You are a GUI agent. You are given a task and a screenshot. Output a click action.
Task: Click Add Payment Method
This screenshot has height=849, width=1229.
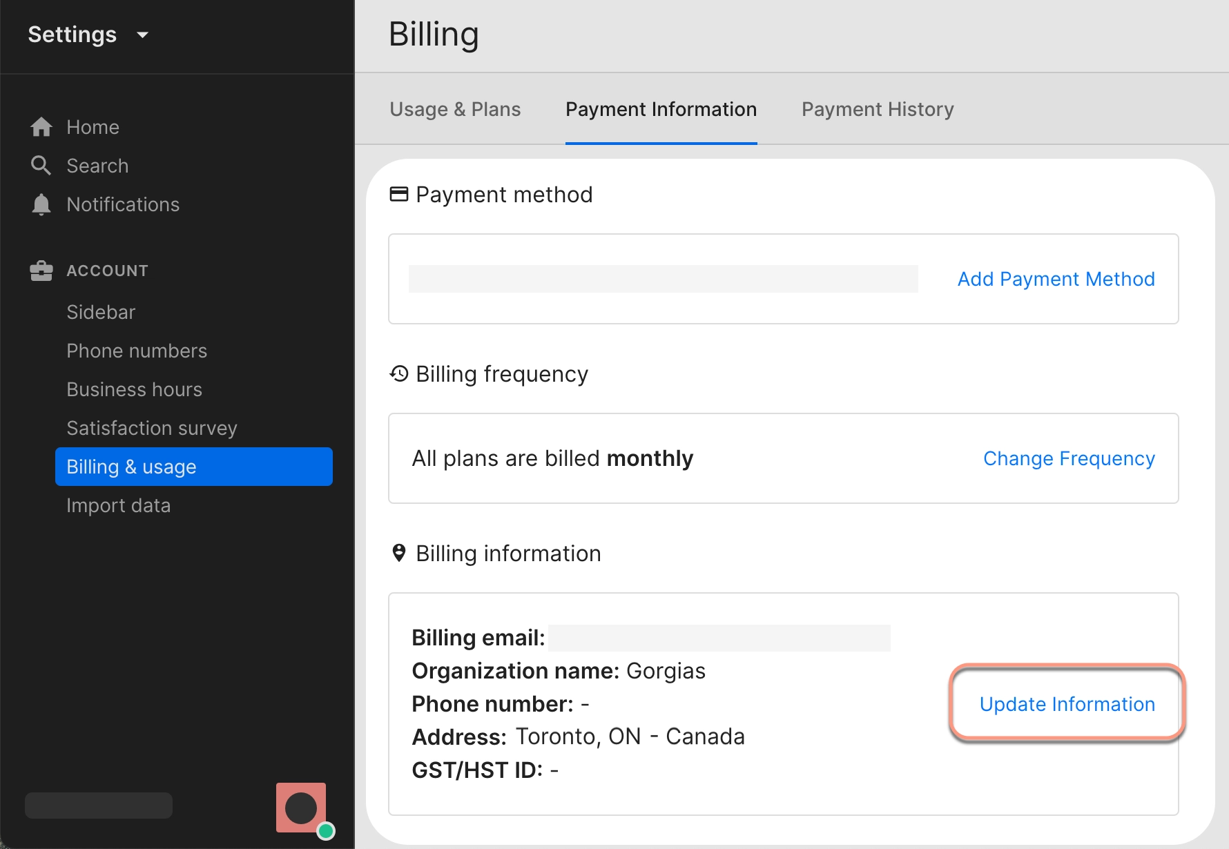pos(1055,279)
